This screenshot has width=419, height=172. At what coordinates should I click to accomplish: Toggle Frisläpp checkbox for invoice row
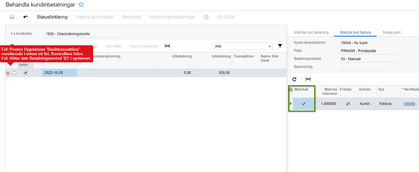348,104
